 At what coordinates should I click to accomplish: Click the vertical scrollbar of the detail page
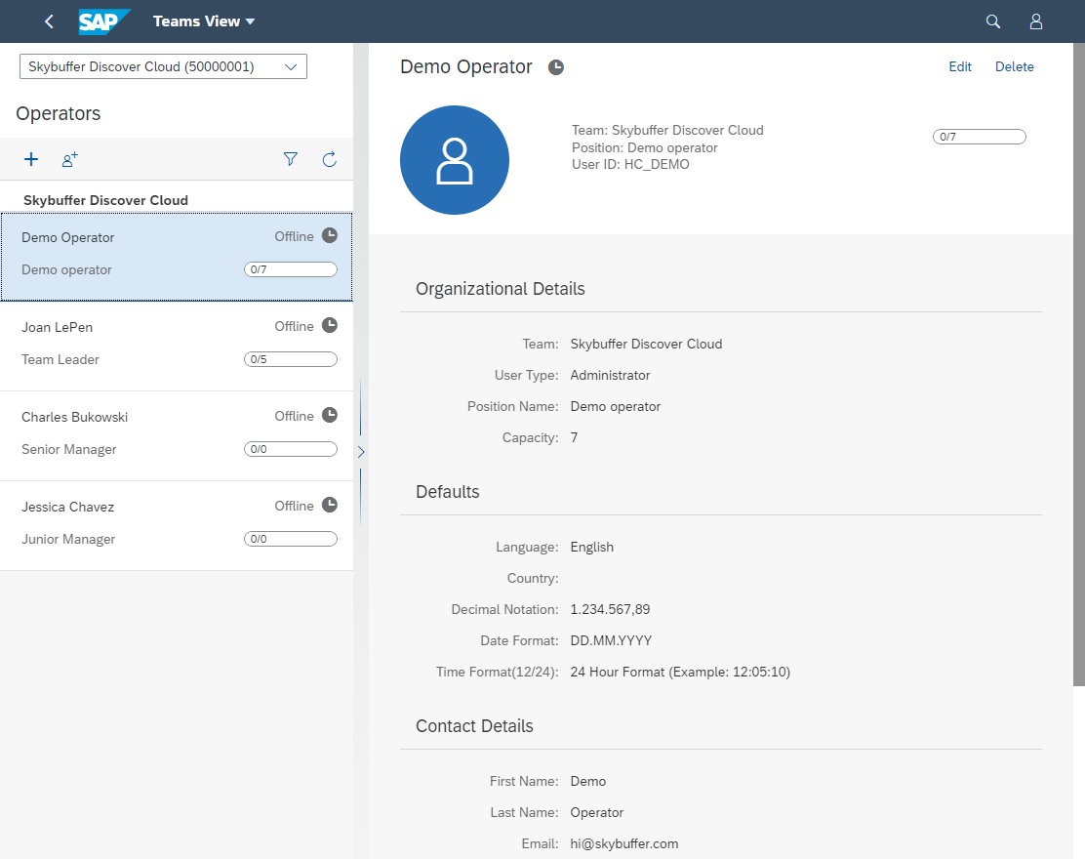tap(1079, 365)
